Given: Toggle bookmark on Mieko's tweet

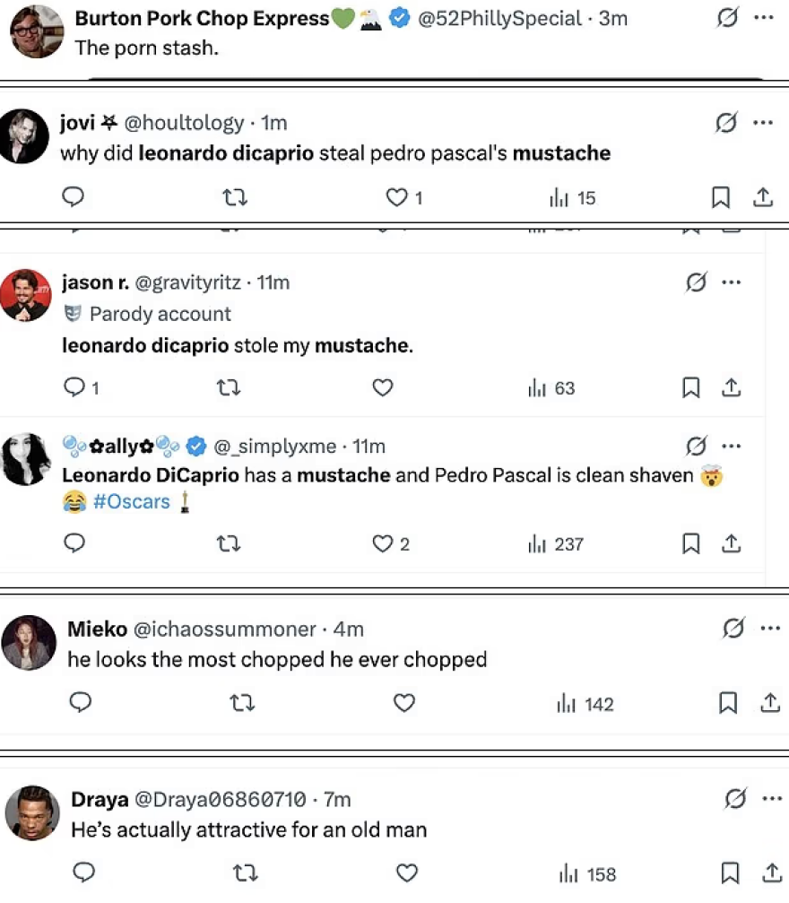Looking at the screenshot, I should coord(727,703).
